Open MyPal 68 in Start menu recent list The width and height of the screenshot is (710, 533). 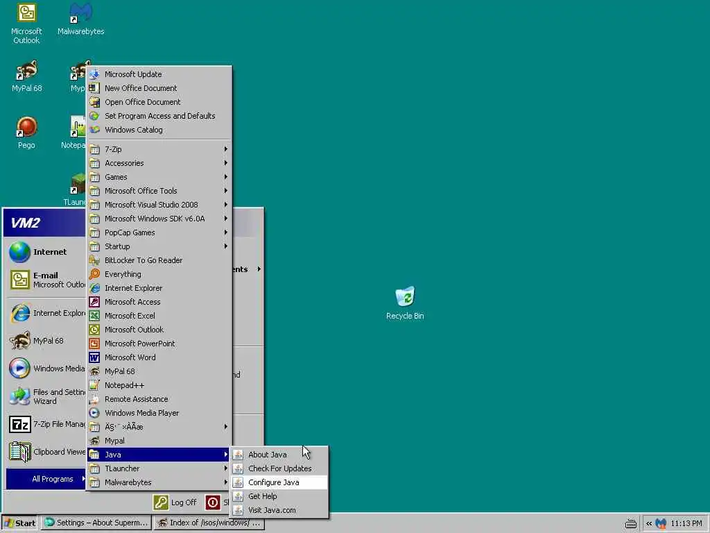pyautogui.click(x=46, y=341)
